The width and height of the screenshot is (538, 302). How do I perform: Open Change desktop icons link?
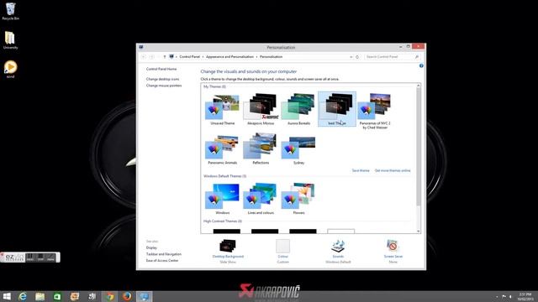pyautogui.click(x=162, y=79)
